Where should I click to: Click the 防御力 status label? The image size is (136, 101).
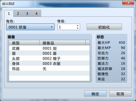[103, 58]
